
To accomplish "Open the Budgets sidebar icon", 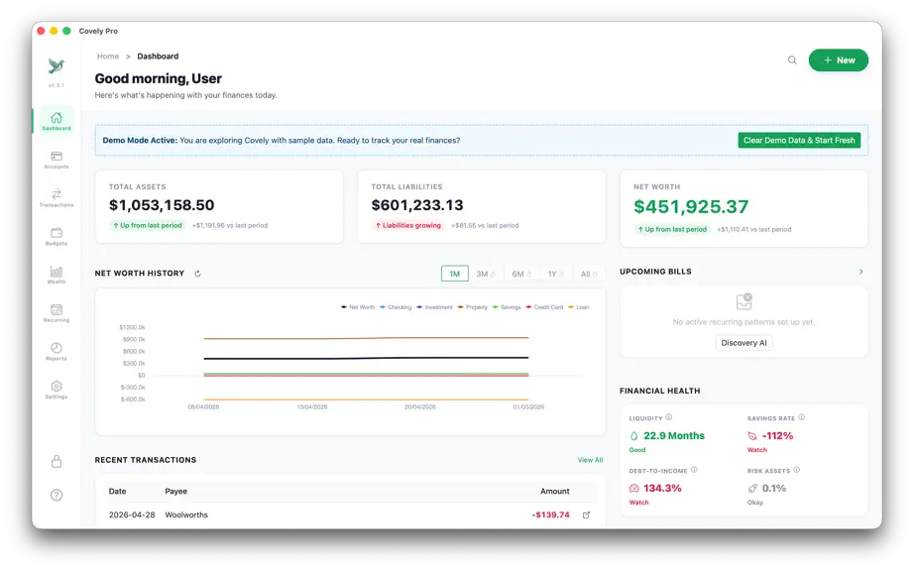I will point(57,236).
